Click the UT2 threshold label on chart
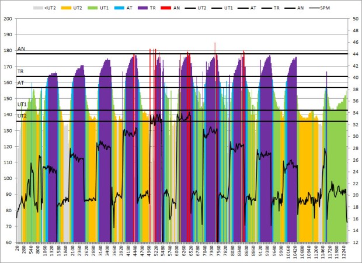This screenshot has width=362, height=263. [22, 116]
